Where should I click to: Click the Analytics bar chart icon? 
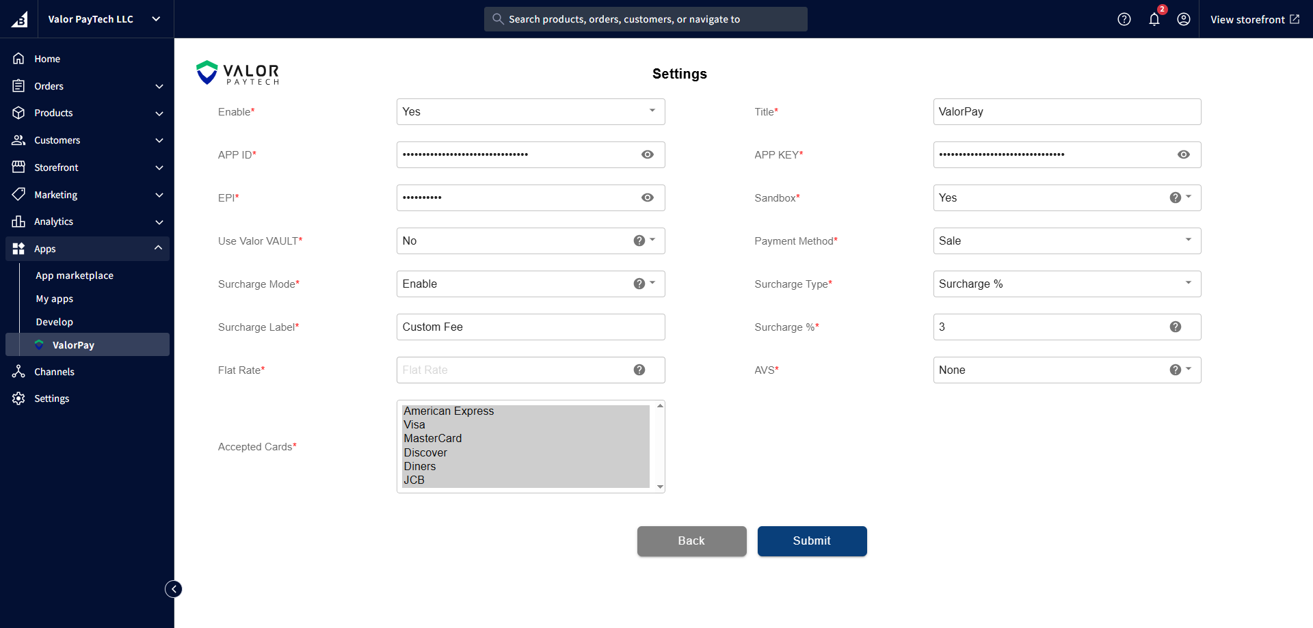coord(18,221)
